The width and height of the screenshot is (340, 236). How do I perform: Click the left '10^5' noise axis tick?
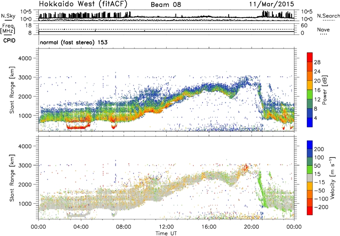tap(26, 12)
